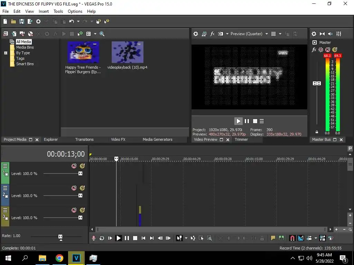Click the Import Media icon in Project Media
This screenshot has height=265, width=354.
tap(14, 34)
